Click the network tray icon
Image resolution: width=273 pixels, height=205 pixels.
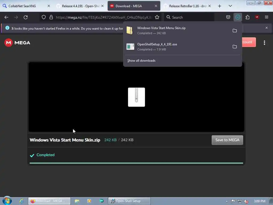click(x=240, y=201)
